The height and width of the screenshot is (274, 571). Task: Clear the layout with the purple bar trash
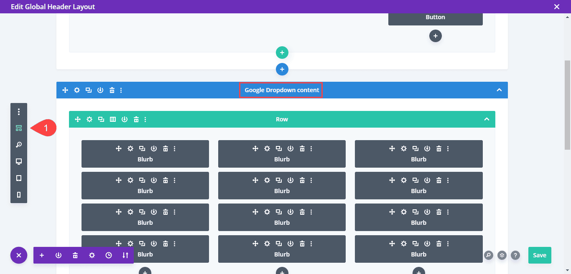point(75,255)
